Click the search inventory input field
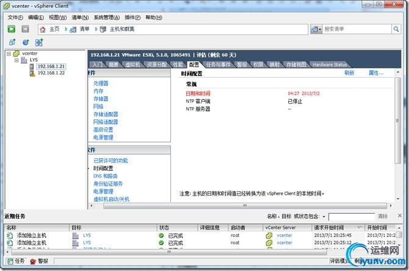The width and height of the screenshot is (409, 271). 357,29
